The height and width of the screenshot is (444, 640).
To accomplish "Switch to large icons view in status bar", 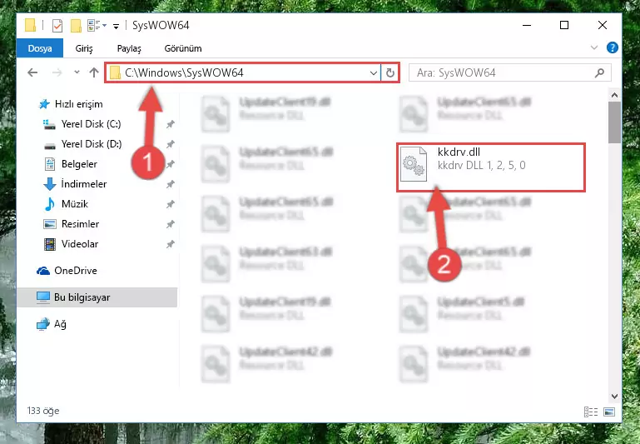I will coord(609,412).
